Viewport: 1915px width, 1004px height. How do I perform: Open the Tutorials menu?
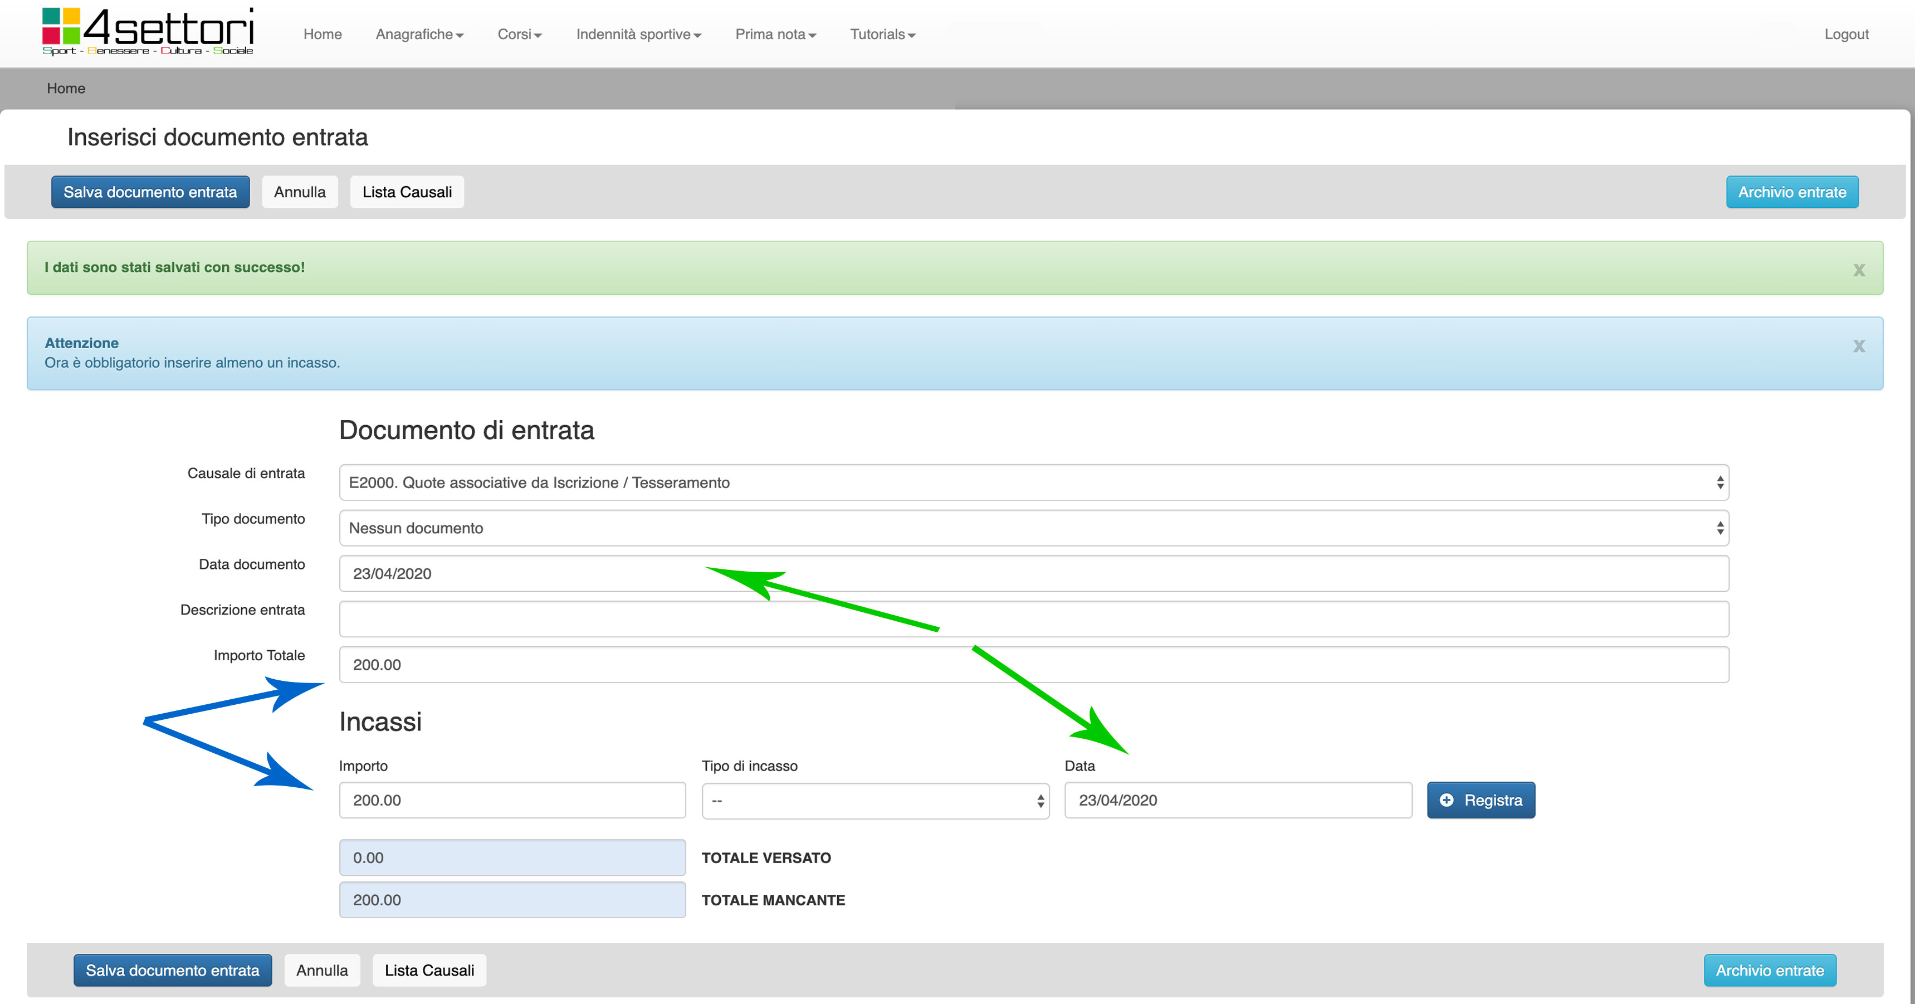882,34
